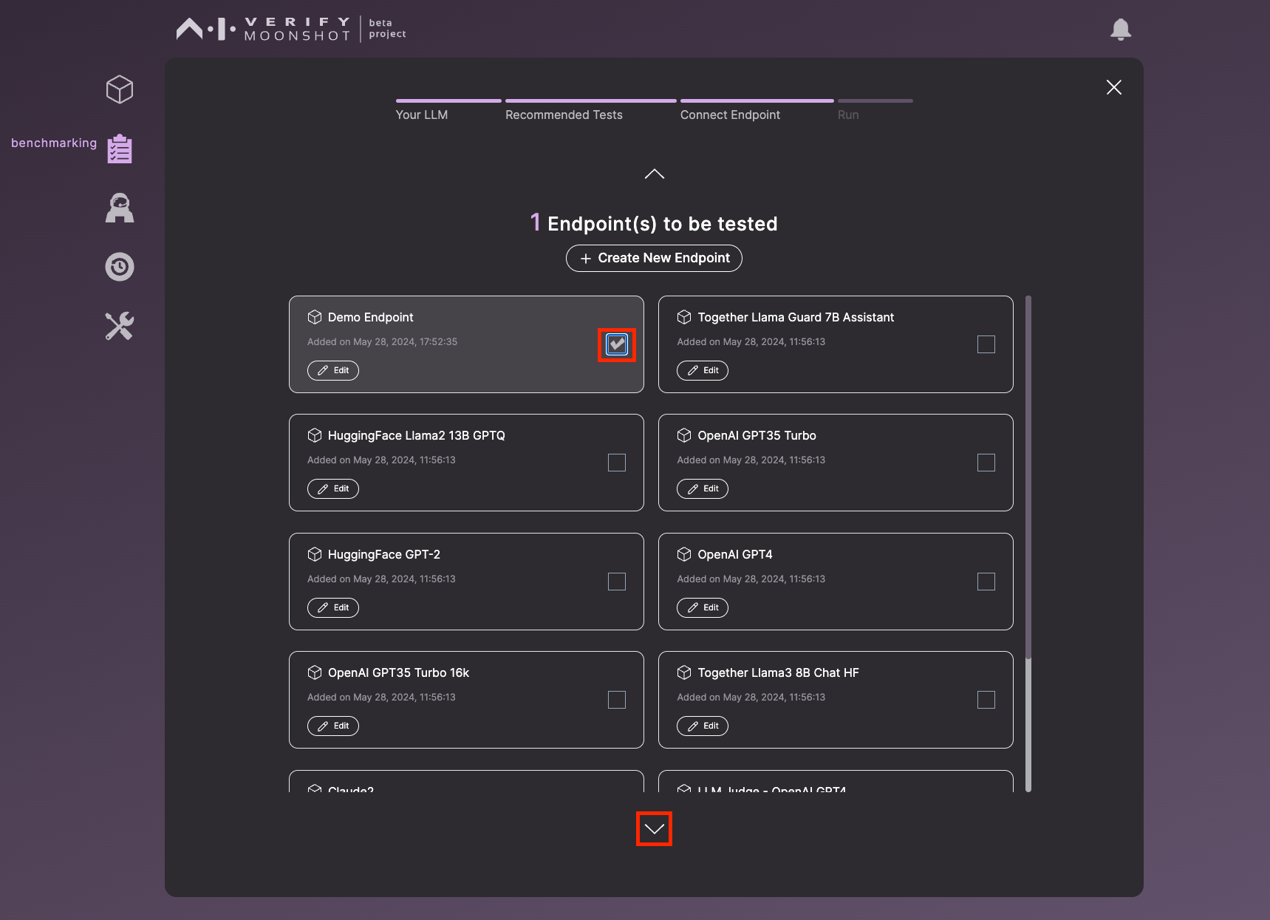1270x920 pixels.
Task: Open notifications bell icon
Action: (x=1121, y=29)
